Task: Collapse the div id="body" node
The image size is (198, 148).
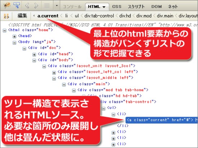Action: 34,61
